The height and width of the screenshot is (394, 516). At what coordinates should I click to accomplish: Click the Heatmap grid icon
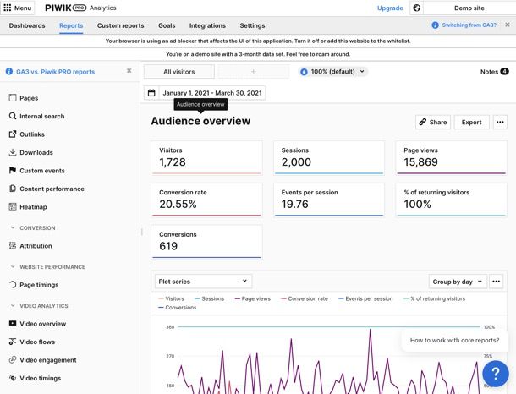click(13, 206)
